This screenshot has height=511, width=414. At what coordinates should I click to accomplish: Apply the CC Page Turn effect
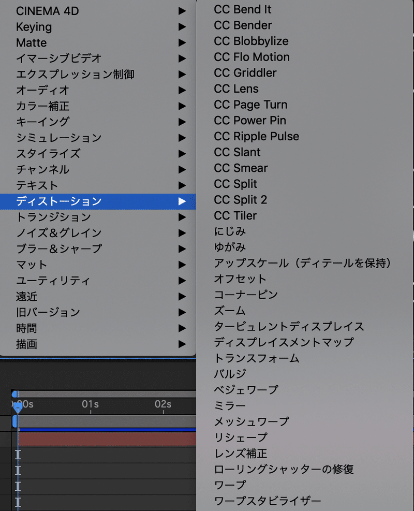[305, 105]
